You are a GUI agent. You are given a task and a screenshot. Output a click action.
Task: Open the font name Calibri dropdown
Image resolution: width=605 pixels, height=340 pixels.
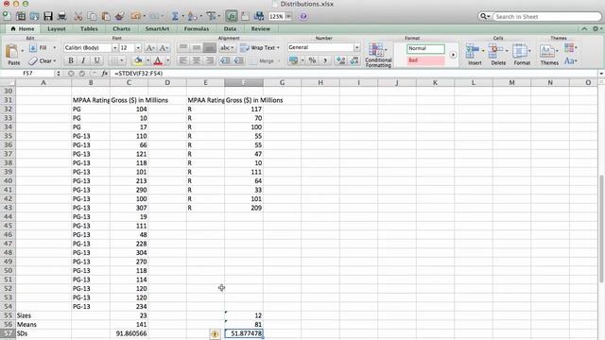[114, 48]
